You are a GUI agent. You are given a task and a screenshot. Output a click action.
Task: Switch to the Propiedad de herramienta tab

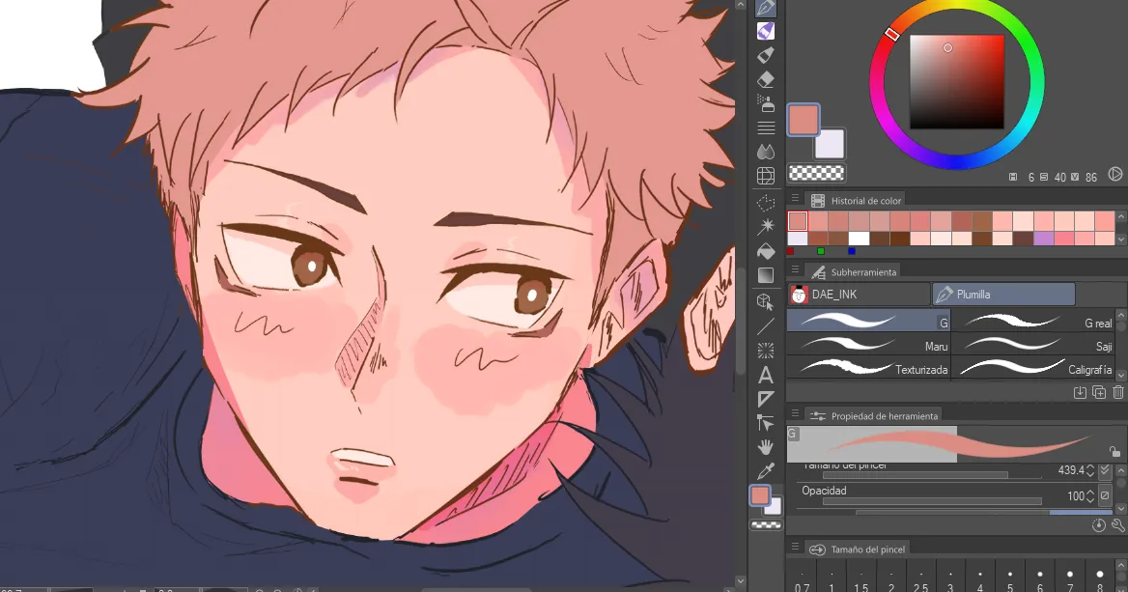(x=873, y=416)
